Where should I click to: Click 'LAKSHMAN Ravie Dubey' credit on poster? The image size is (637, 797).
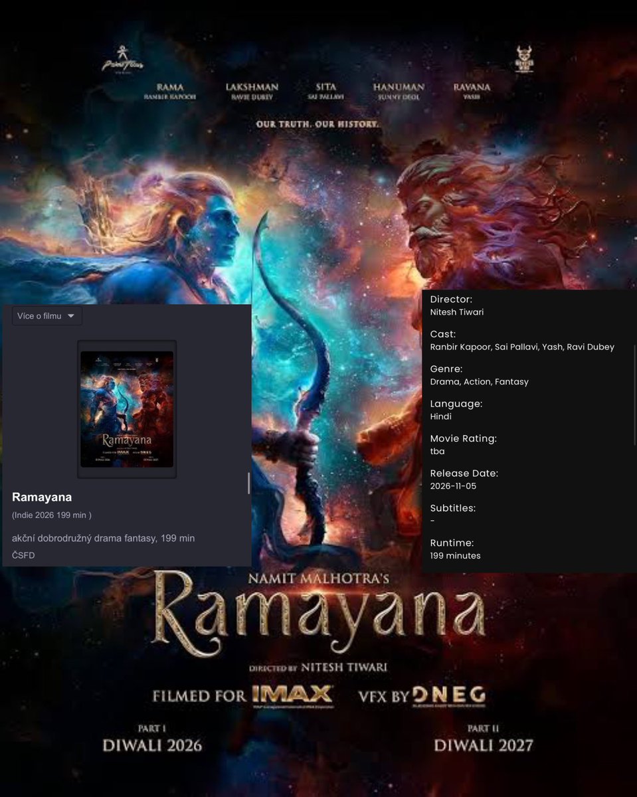coord(252,92)
